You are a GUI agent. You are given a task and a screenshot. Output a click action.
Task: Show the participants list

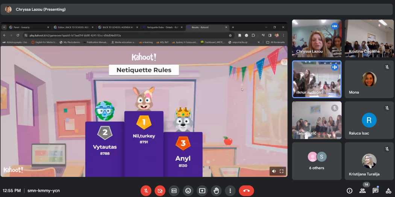tap(363, 191)
